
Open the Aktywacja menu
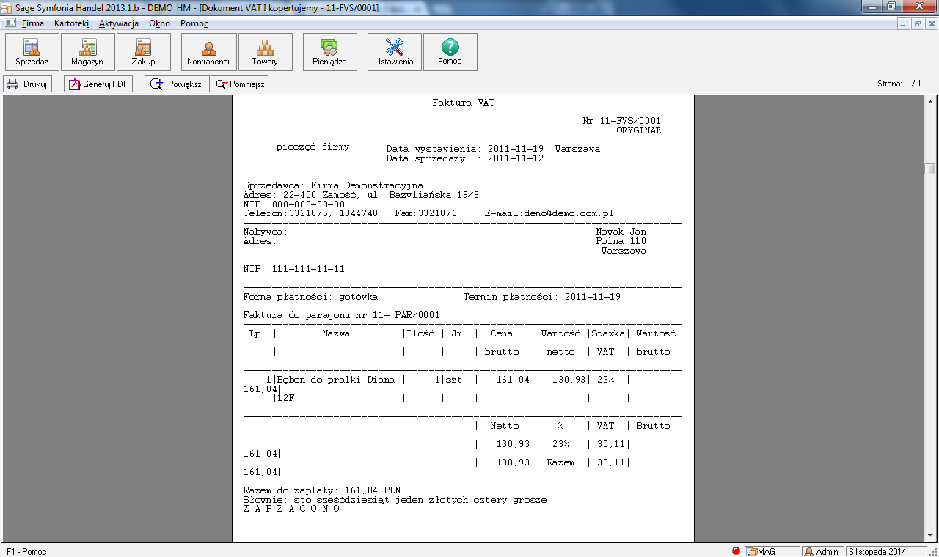tap(119, 23)
